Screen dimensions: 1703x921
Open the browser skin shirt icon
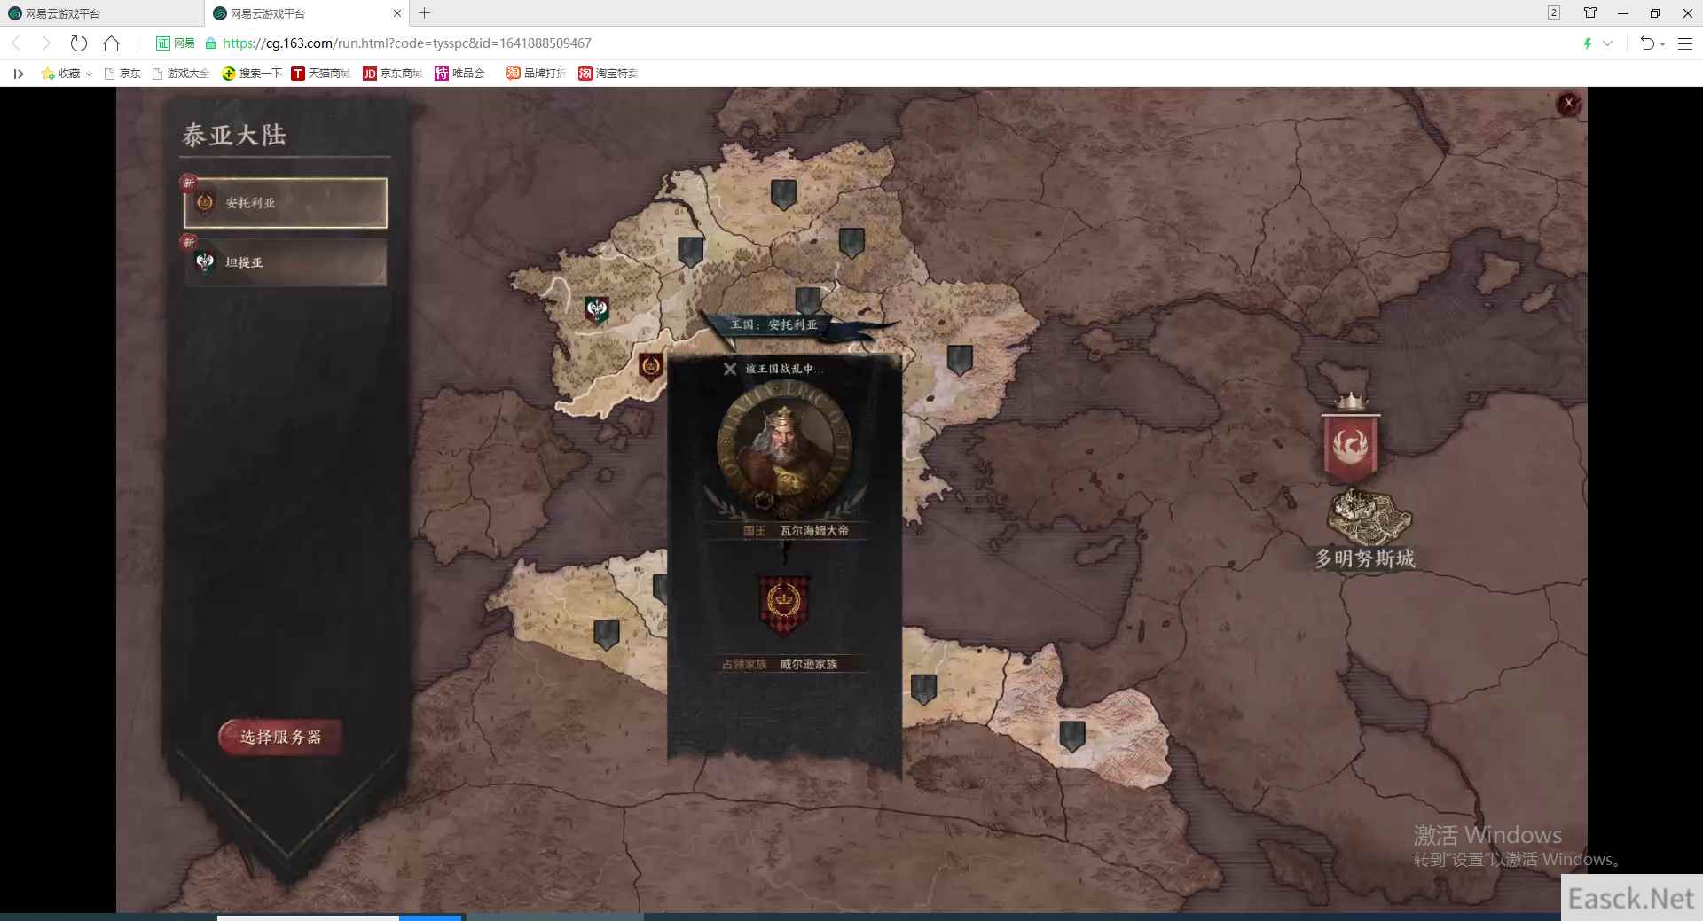click(x=1589, y=12)
